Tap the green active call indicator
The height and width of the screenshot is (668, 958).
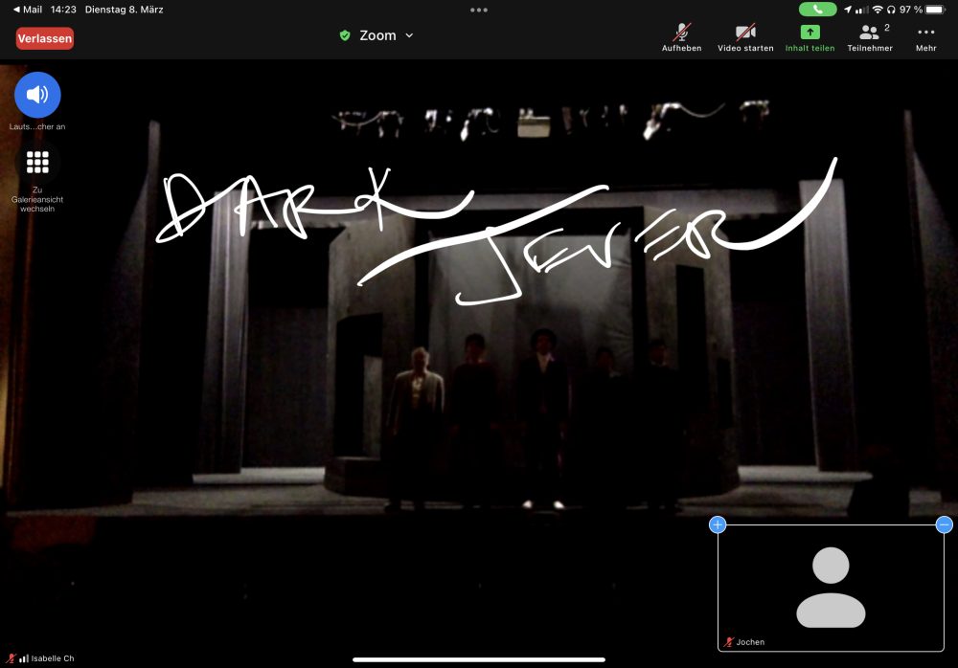point(817,10)
